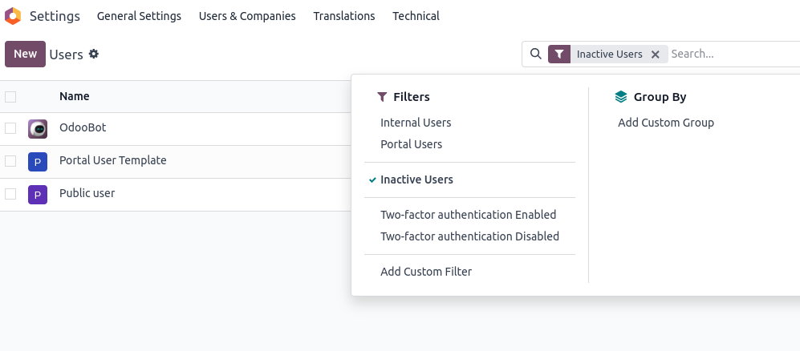The width and height of the screenshot is (800, 351).
Task: Select the Public user row checkbox
Action: point(10,194)
